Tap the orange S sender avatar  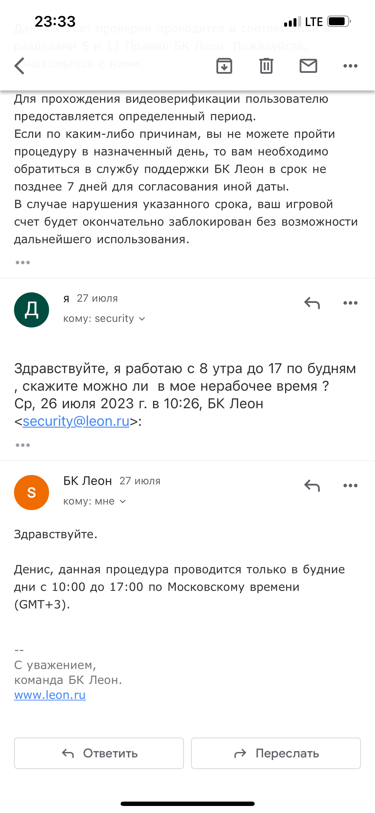coord(32,493)
